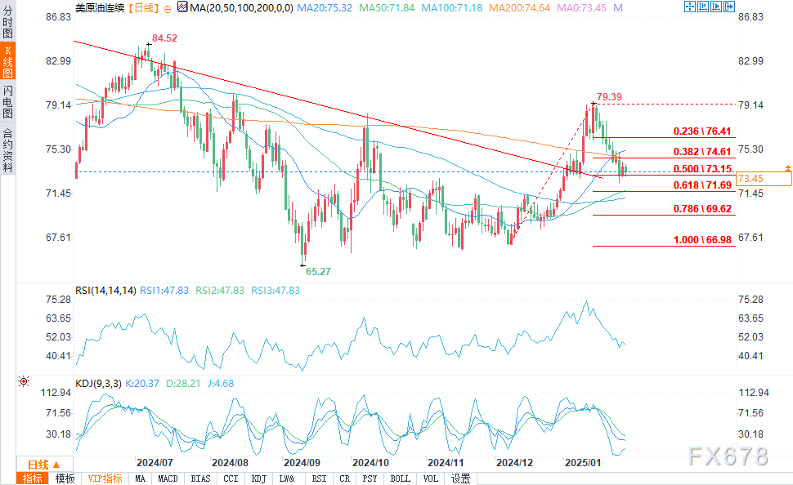Click the red sun icon beside KDJ panel

click(23, 381)
